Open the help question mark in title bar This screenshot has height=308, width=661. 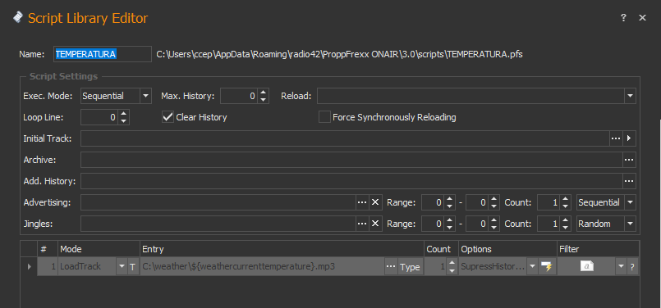coord(623,18)
